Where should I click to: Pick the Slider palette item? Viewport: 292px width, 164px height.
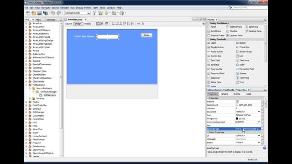240,65
